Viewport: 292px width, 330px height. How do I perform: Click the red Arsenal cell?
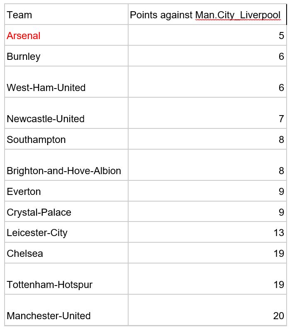pos(66,35)
